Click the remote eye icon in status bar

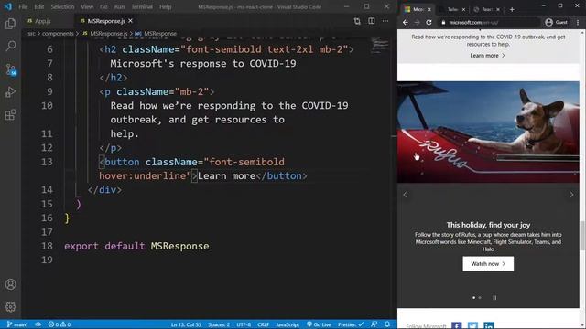click(x=38, y=324)
